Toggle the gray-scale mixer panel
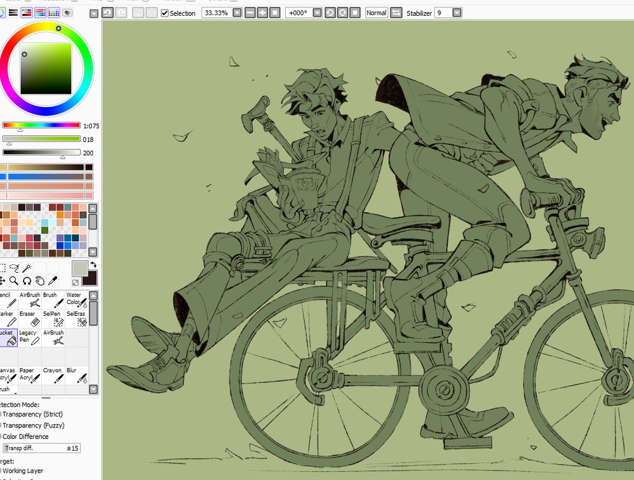 pos(40,13)
